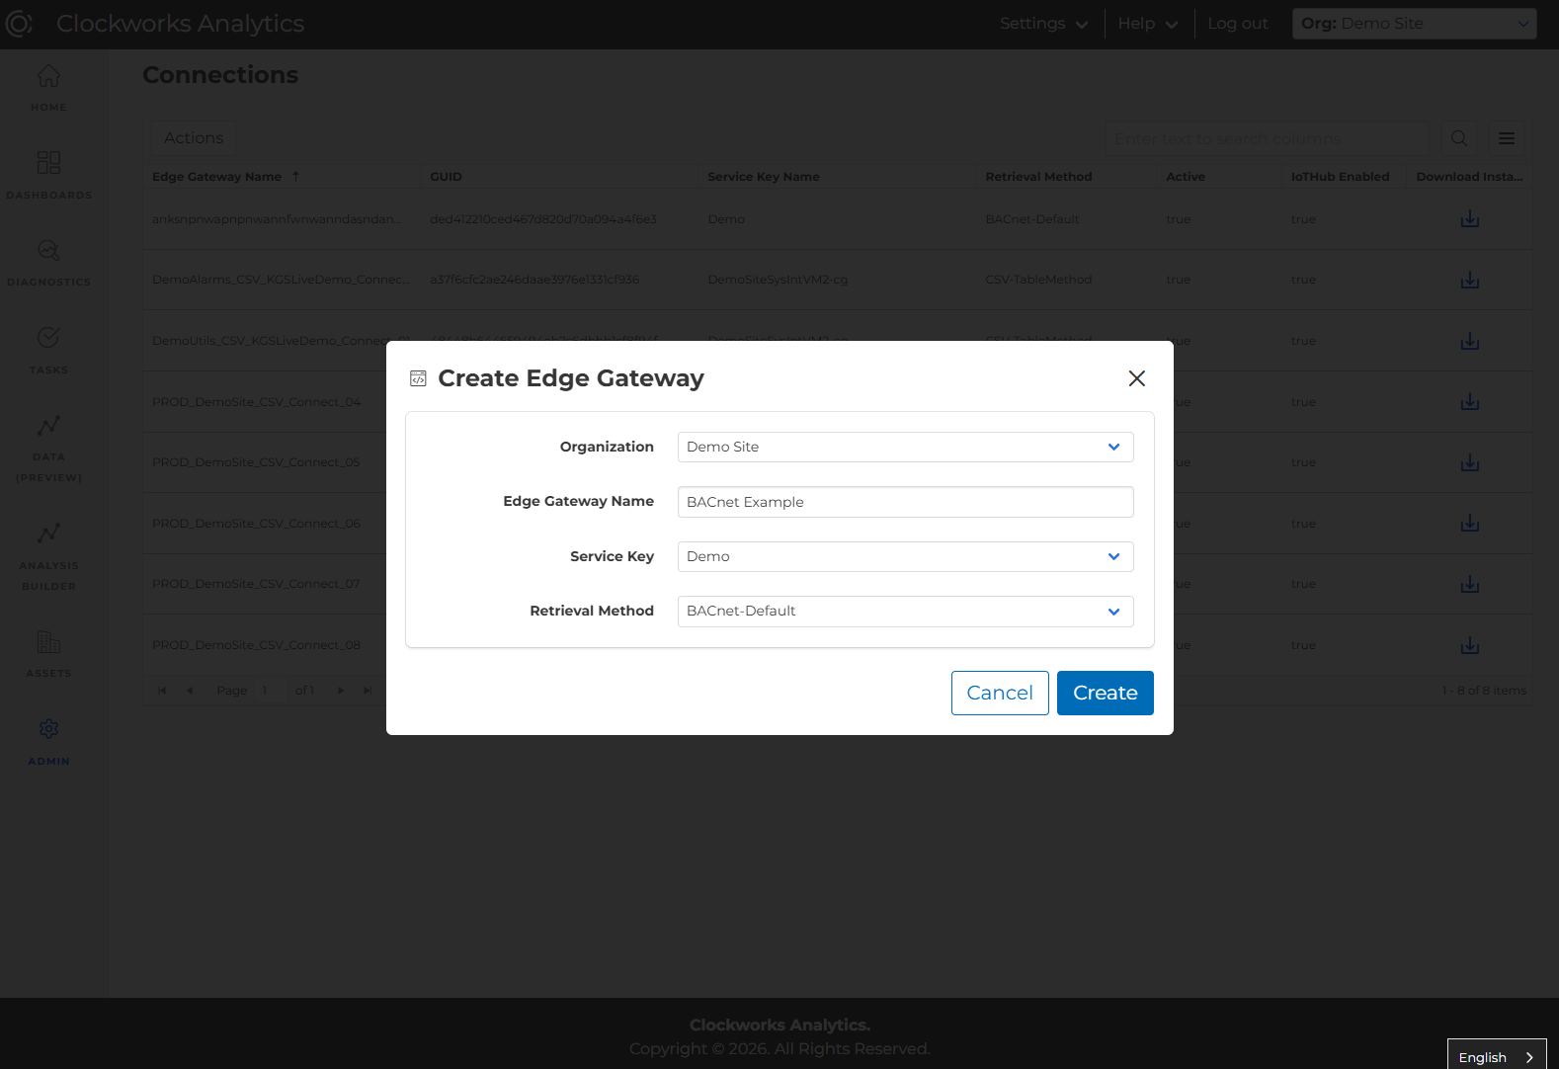Viewport: 1559px width, 1069px height.
Task: Sort by Retrieval Method column header
Action: [1038, 177]
